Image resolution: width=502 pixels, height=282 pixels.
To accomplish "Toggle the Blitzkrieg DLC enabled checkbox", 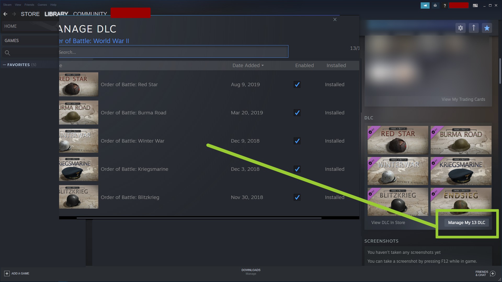I will pos(297,197).
